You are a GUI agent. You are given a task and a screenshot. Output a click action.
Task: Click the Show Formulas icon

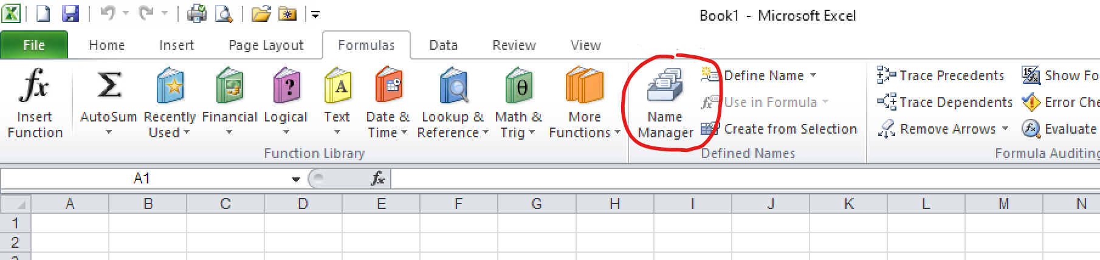(x=1031, y=75)
